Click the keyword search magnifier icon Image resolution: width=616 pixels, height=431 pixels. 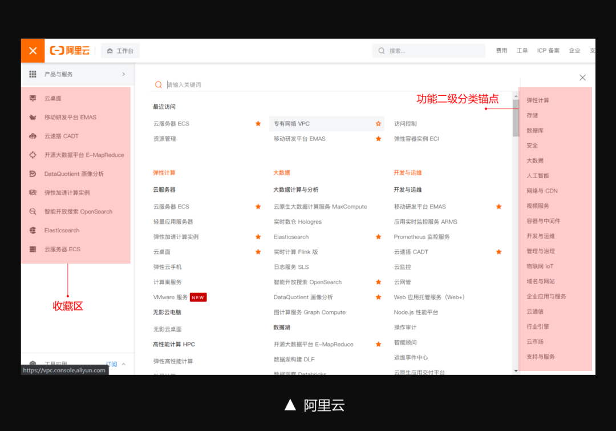159,84
